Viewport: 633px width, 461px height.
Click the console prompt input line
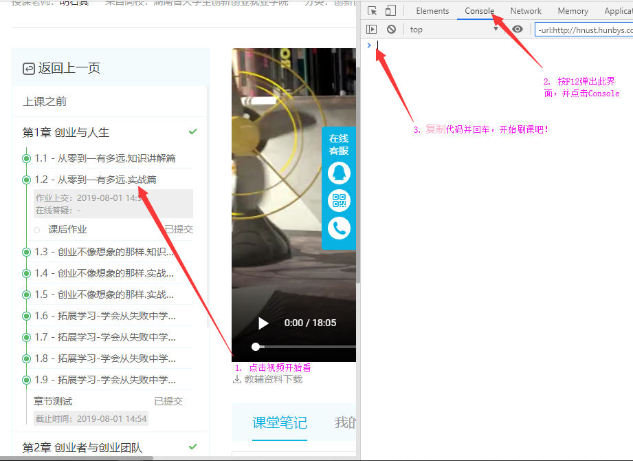coord(500,45)
